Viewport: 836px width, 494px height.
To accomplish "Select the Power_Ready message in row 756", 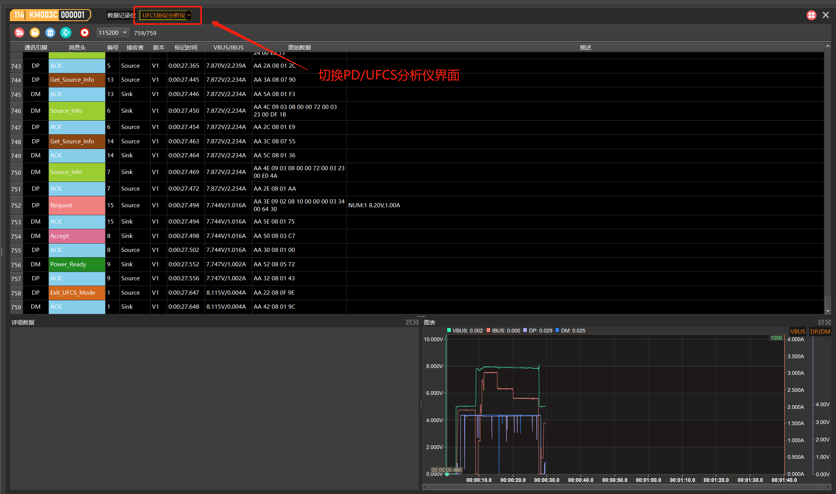I will pyautogui.click(x=77, y=264).
